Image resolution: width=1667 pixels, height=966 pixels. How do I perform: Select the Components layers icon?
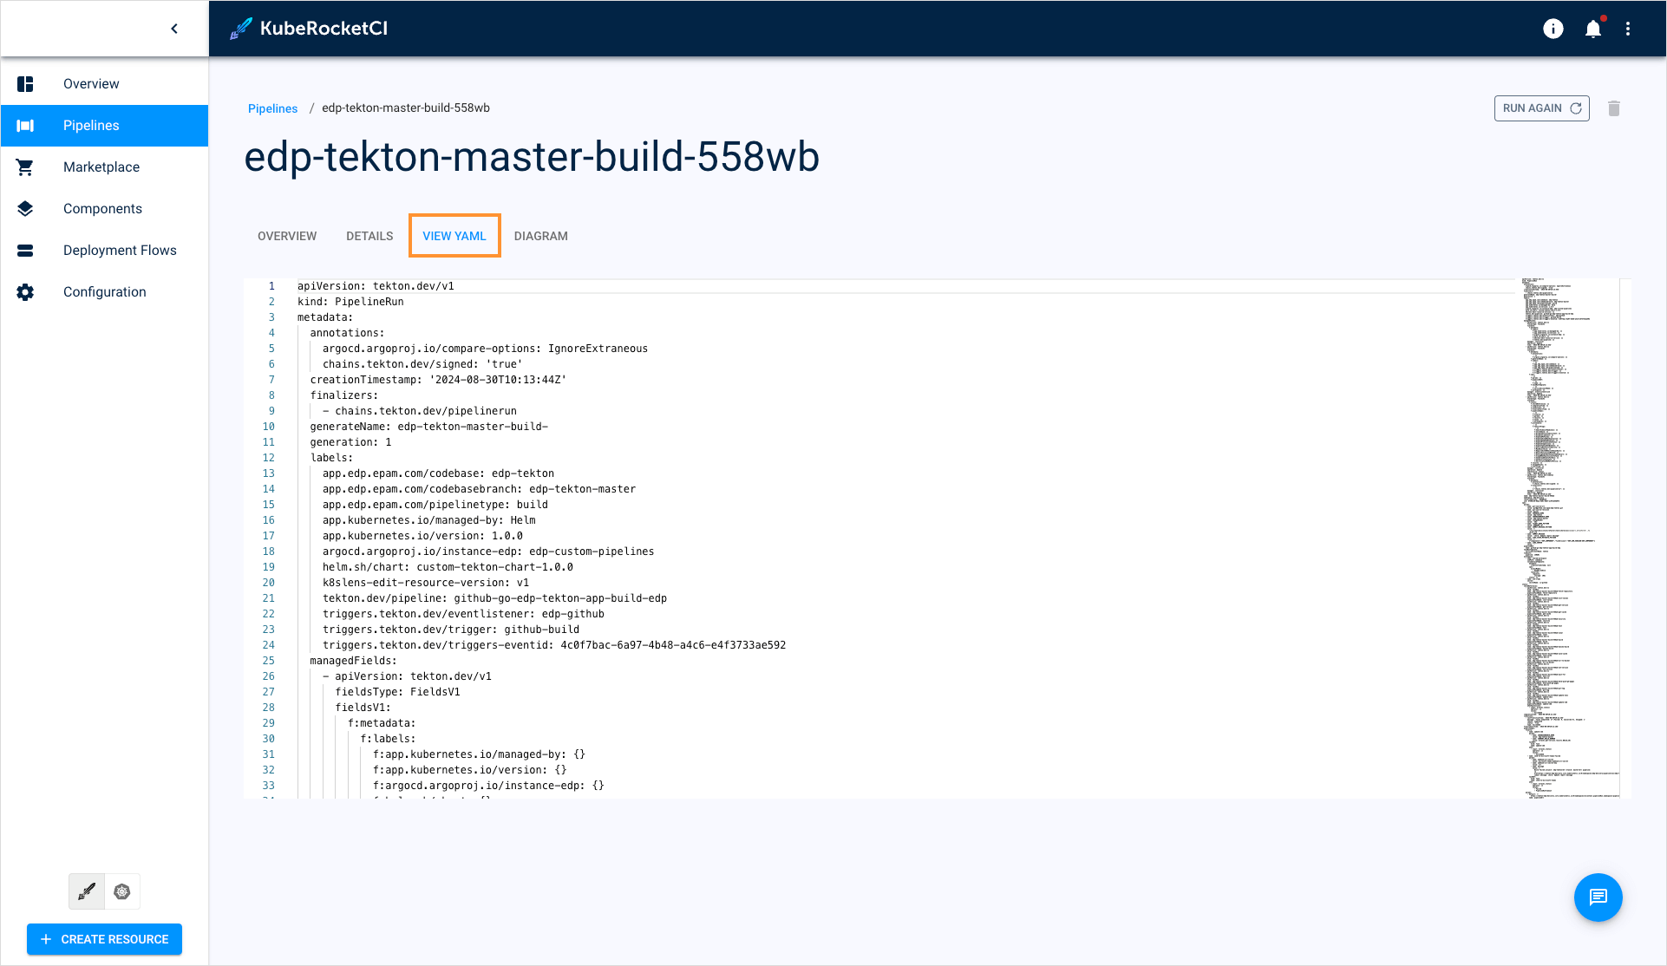coord(25,208)
